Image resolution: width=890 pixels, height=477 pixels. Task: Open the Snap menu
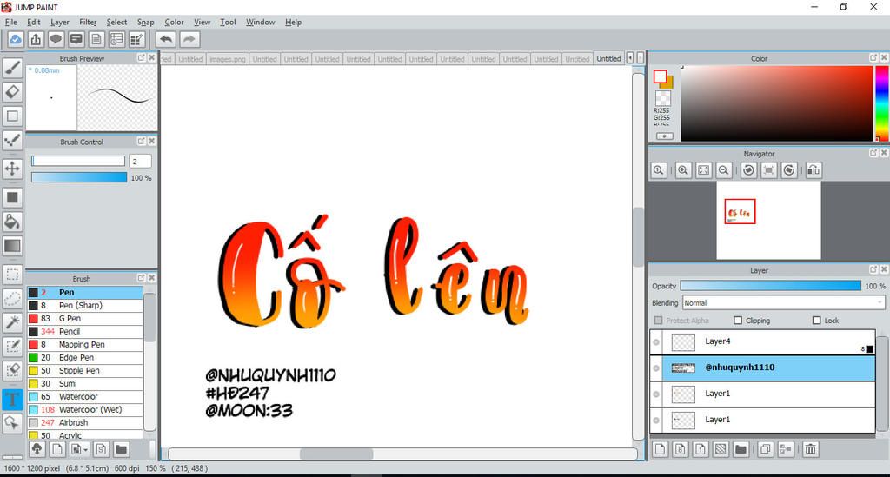[x=145, y=22]
